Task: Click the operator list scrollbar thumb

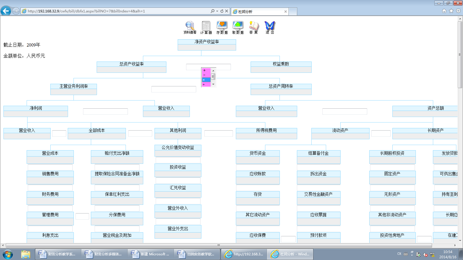Action: tap(213, 77)
